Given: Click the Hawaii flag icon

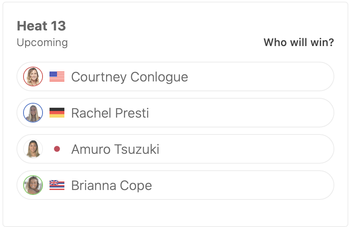Looking at the screenshot, I should (57, 185).
